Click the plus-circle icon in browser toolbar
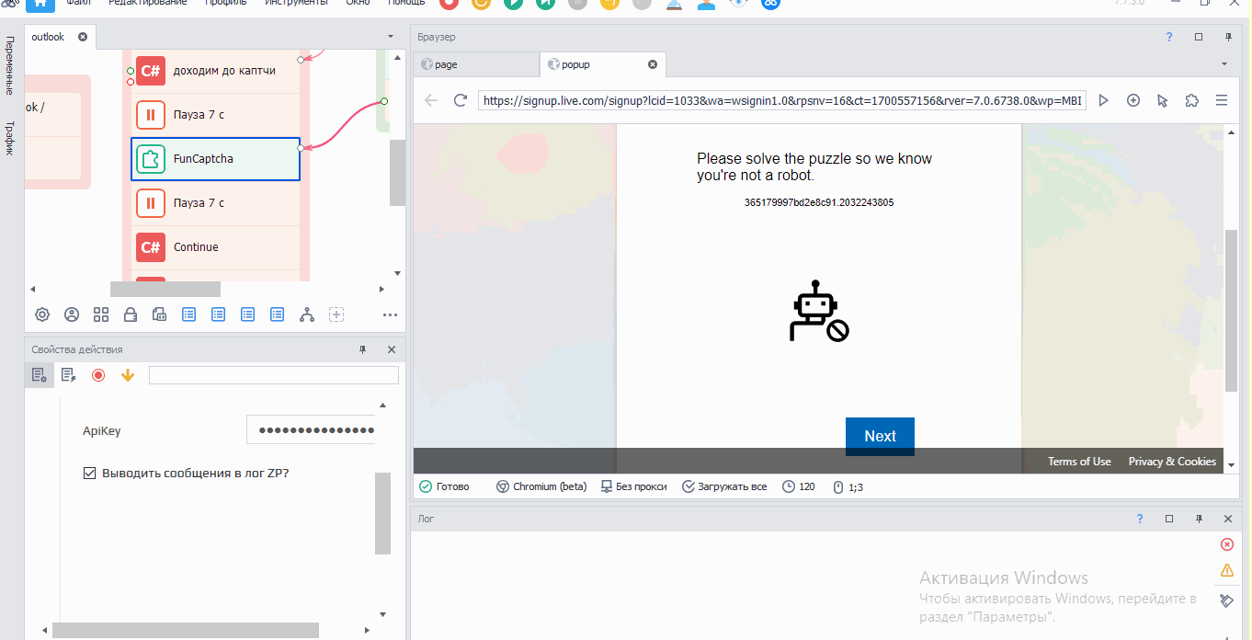Viewport: 1252px width, 640px height. (1133, 100)
